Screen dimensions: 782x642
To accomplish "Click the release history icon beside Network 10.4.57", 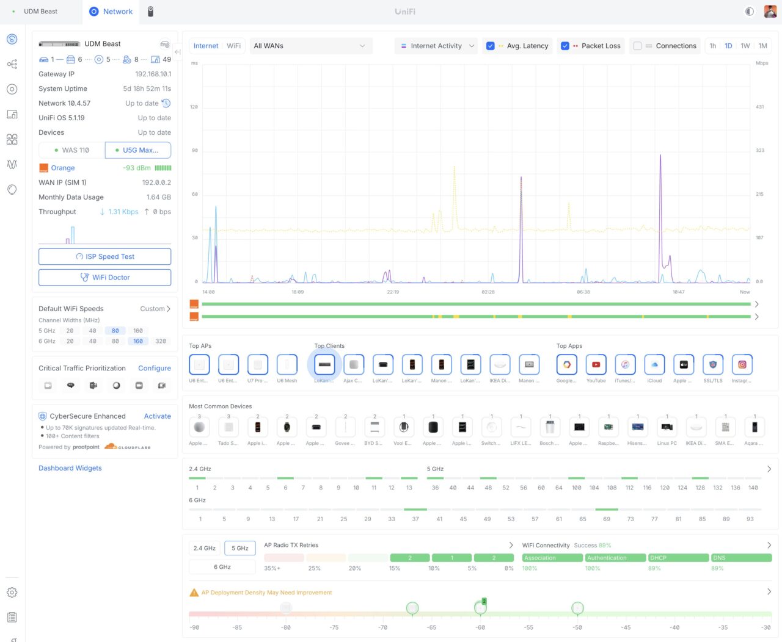I will pyautogui.click(x=166, y=103).
